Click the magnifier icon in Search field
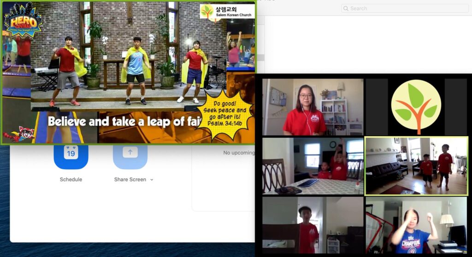 (346, 8)
